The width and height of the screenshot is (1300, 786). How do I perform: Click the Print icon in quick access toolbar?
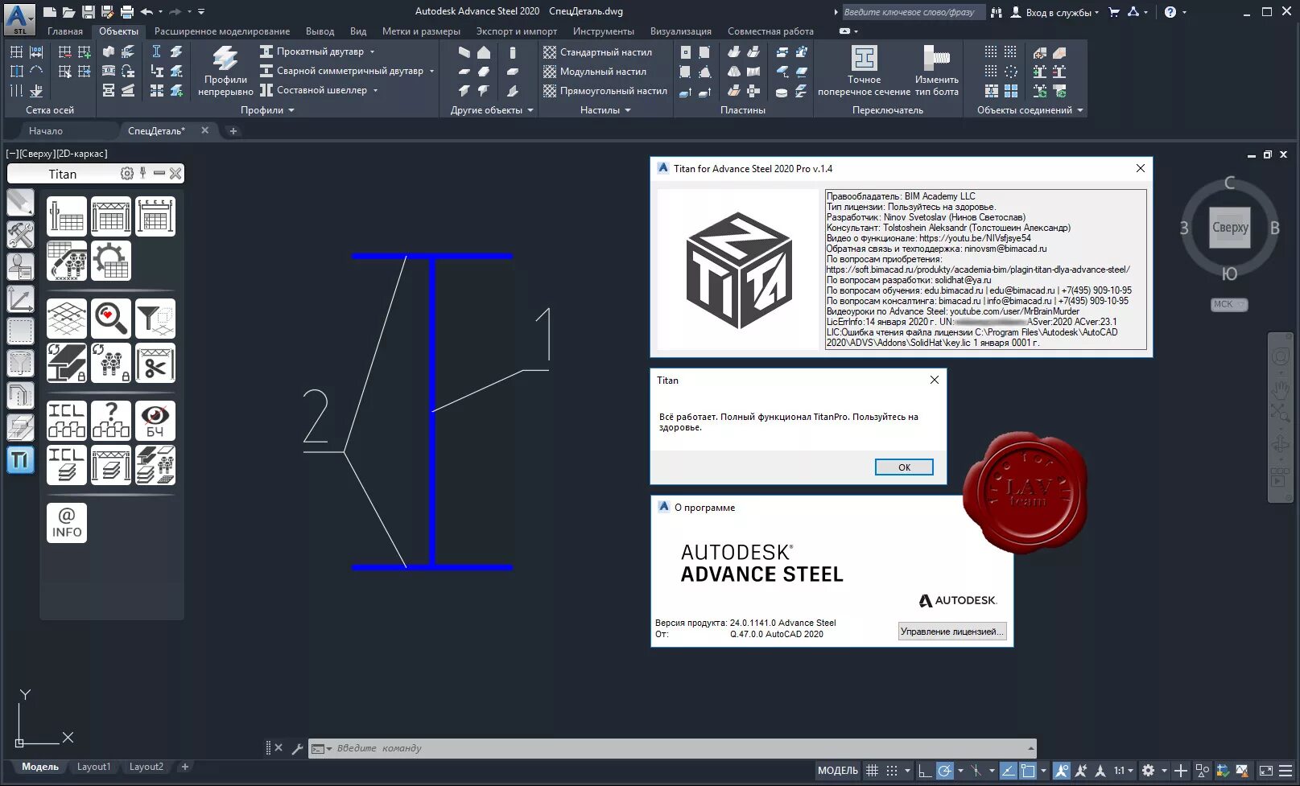pos(127,12)
